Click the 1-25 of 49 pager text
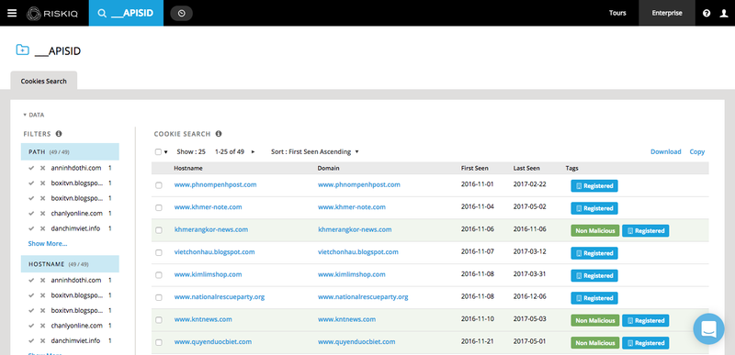The width and height of the screenshot is (735, 355). click(229, 151)
